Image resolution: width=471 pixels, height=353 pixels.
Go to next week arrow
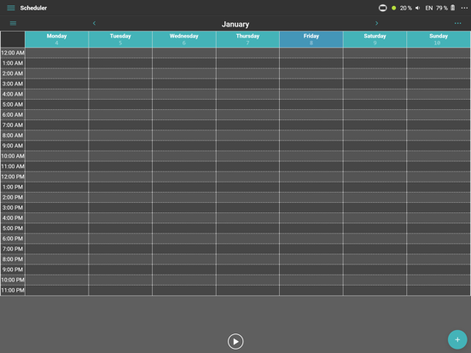point(376,23)
